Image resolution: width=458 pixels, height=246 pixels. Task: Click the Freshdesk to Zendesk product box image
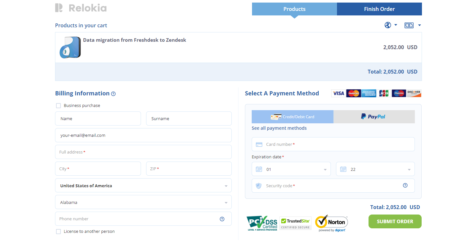pos(70,47)
